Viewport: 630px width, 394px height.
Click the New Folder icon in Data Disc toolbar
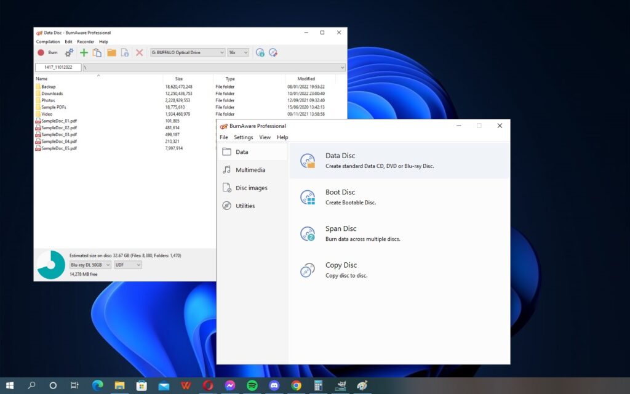pos(111,52)
